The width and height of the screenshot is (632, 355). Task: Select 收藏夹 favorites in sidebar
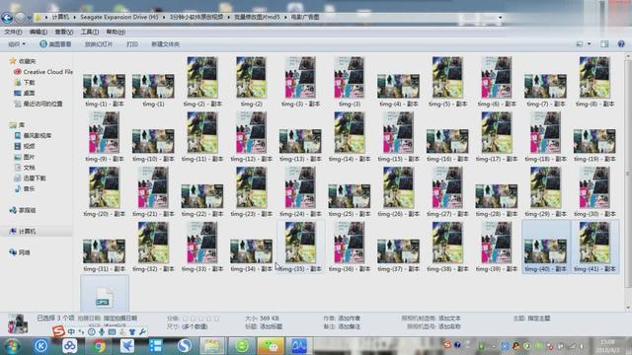pos(23,61)
